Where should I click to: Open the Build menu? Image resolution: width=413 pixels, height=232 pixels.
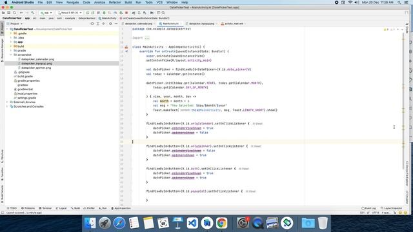pyautogui.click(x=128, y=3)
